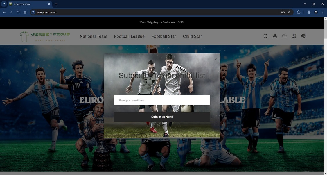Click the site search magnifier icon
Viewport: 327px width, 175px height.
pyautogui.click(x=265, y=36)
